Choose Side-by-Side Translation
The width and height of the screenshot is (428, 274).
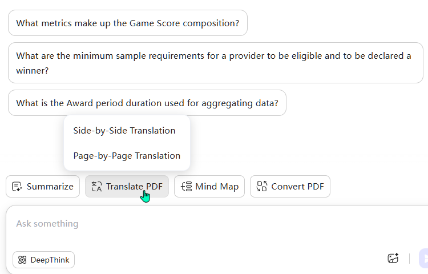tap(124, 131)
